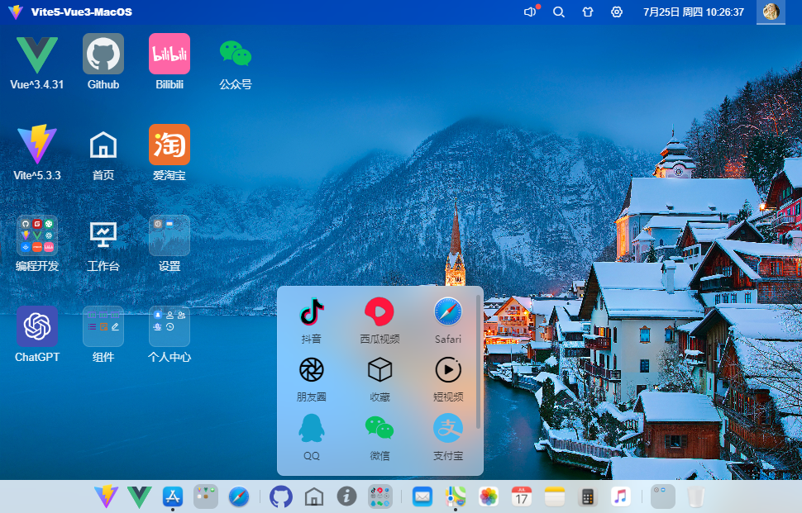Mute system volume in the menu bar
Image resolution: width=802 pixels, height=513 pixels.
tap(529, 12)
